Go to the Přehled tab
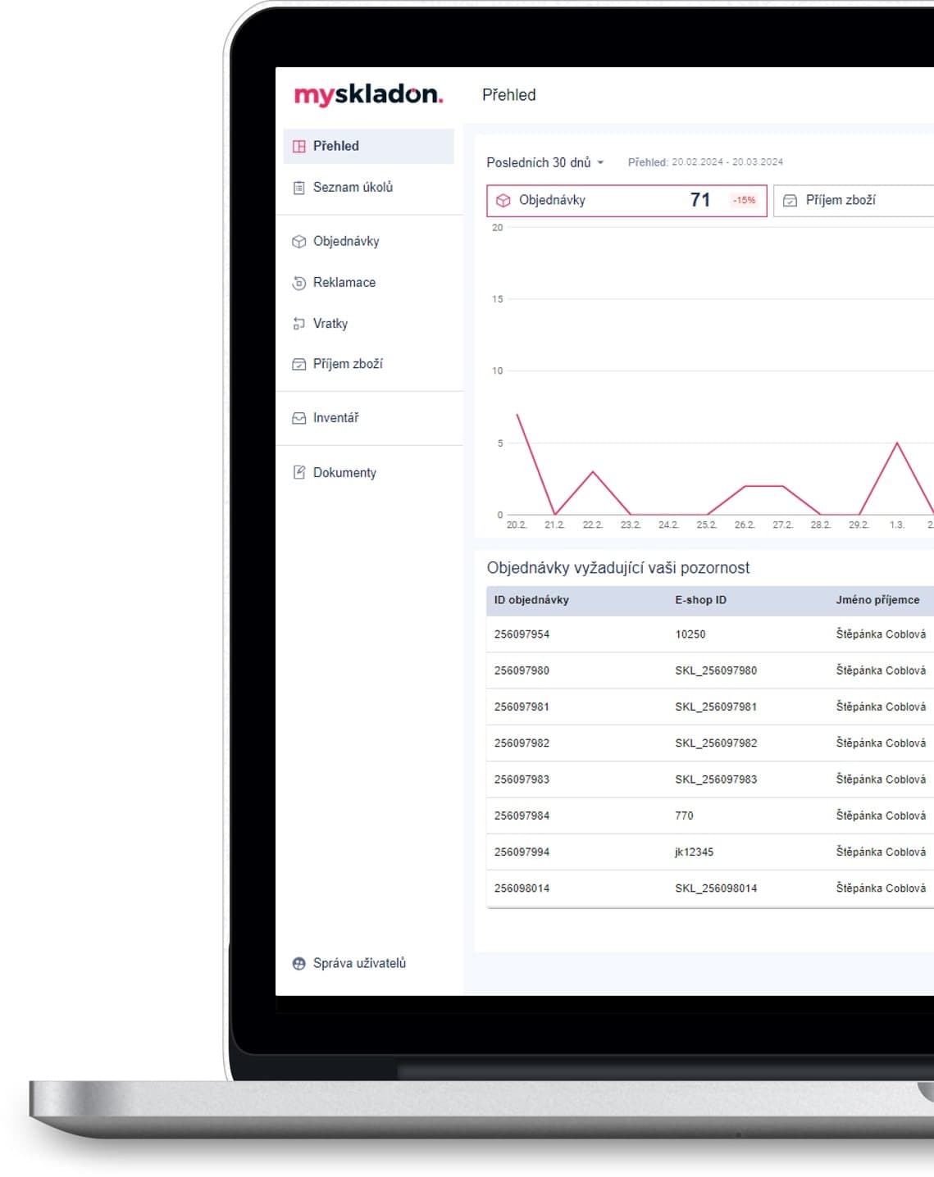Screen dimensions: 934x1177 coord(336,146)
